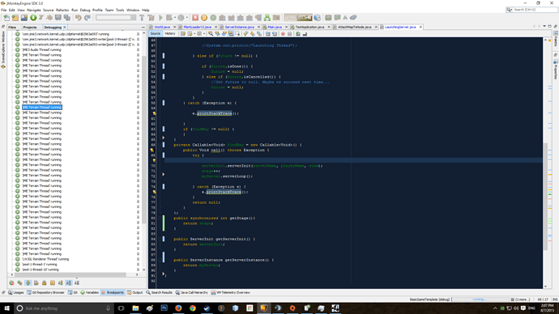This screenshot has width=559, height=314.
Task: Switch editor to History view
Action: point(169,33)
